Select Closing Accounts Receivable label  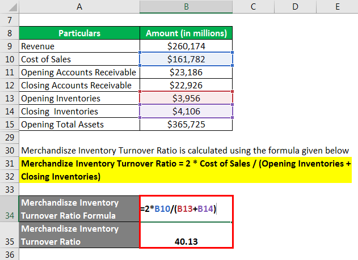pyautogui.click(x=79, y=85)
